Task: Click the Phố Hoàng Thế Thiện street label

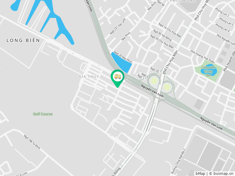Action: pyautogui.click(x=202, y=57)
